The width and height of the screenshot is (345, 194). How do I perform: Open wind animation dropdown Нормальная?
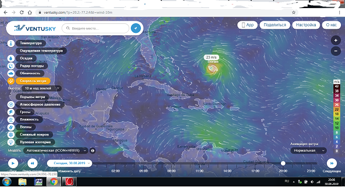click(309, 151)
